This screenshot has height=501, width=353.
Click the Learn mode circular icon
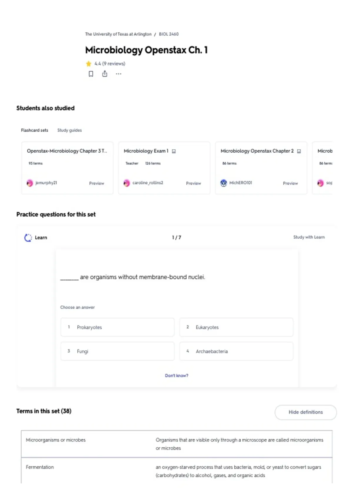tap(28, 238)
